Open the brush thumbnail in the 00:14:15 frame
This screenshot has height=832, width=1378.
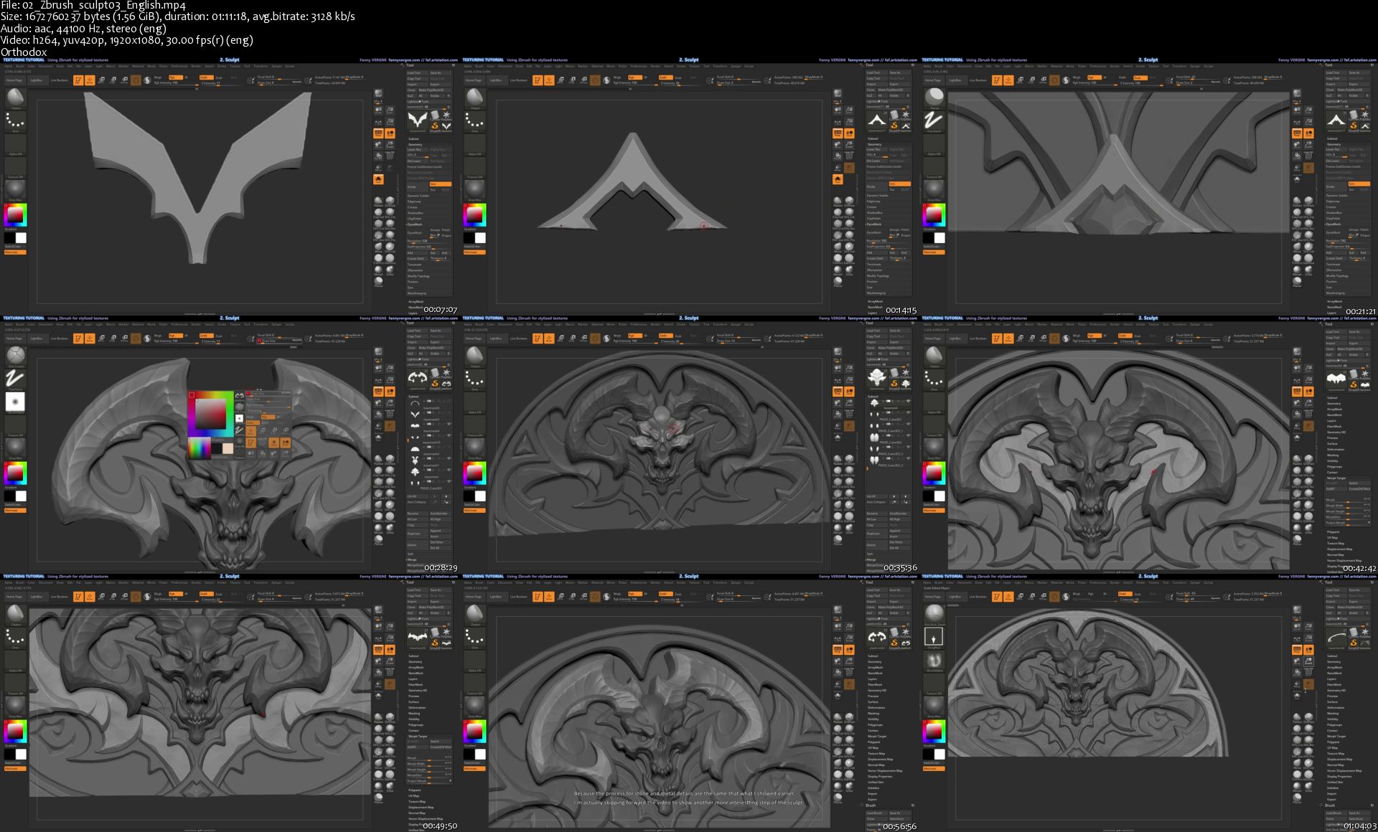(x=474, y=98)
